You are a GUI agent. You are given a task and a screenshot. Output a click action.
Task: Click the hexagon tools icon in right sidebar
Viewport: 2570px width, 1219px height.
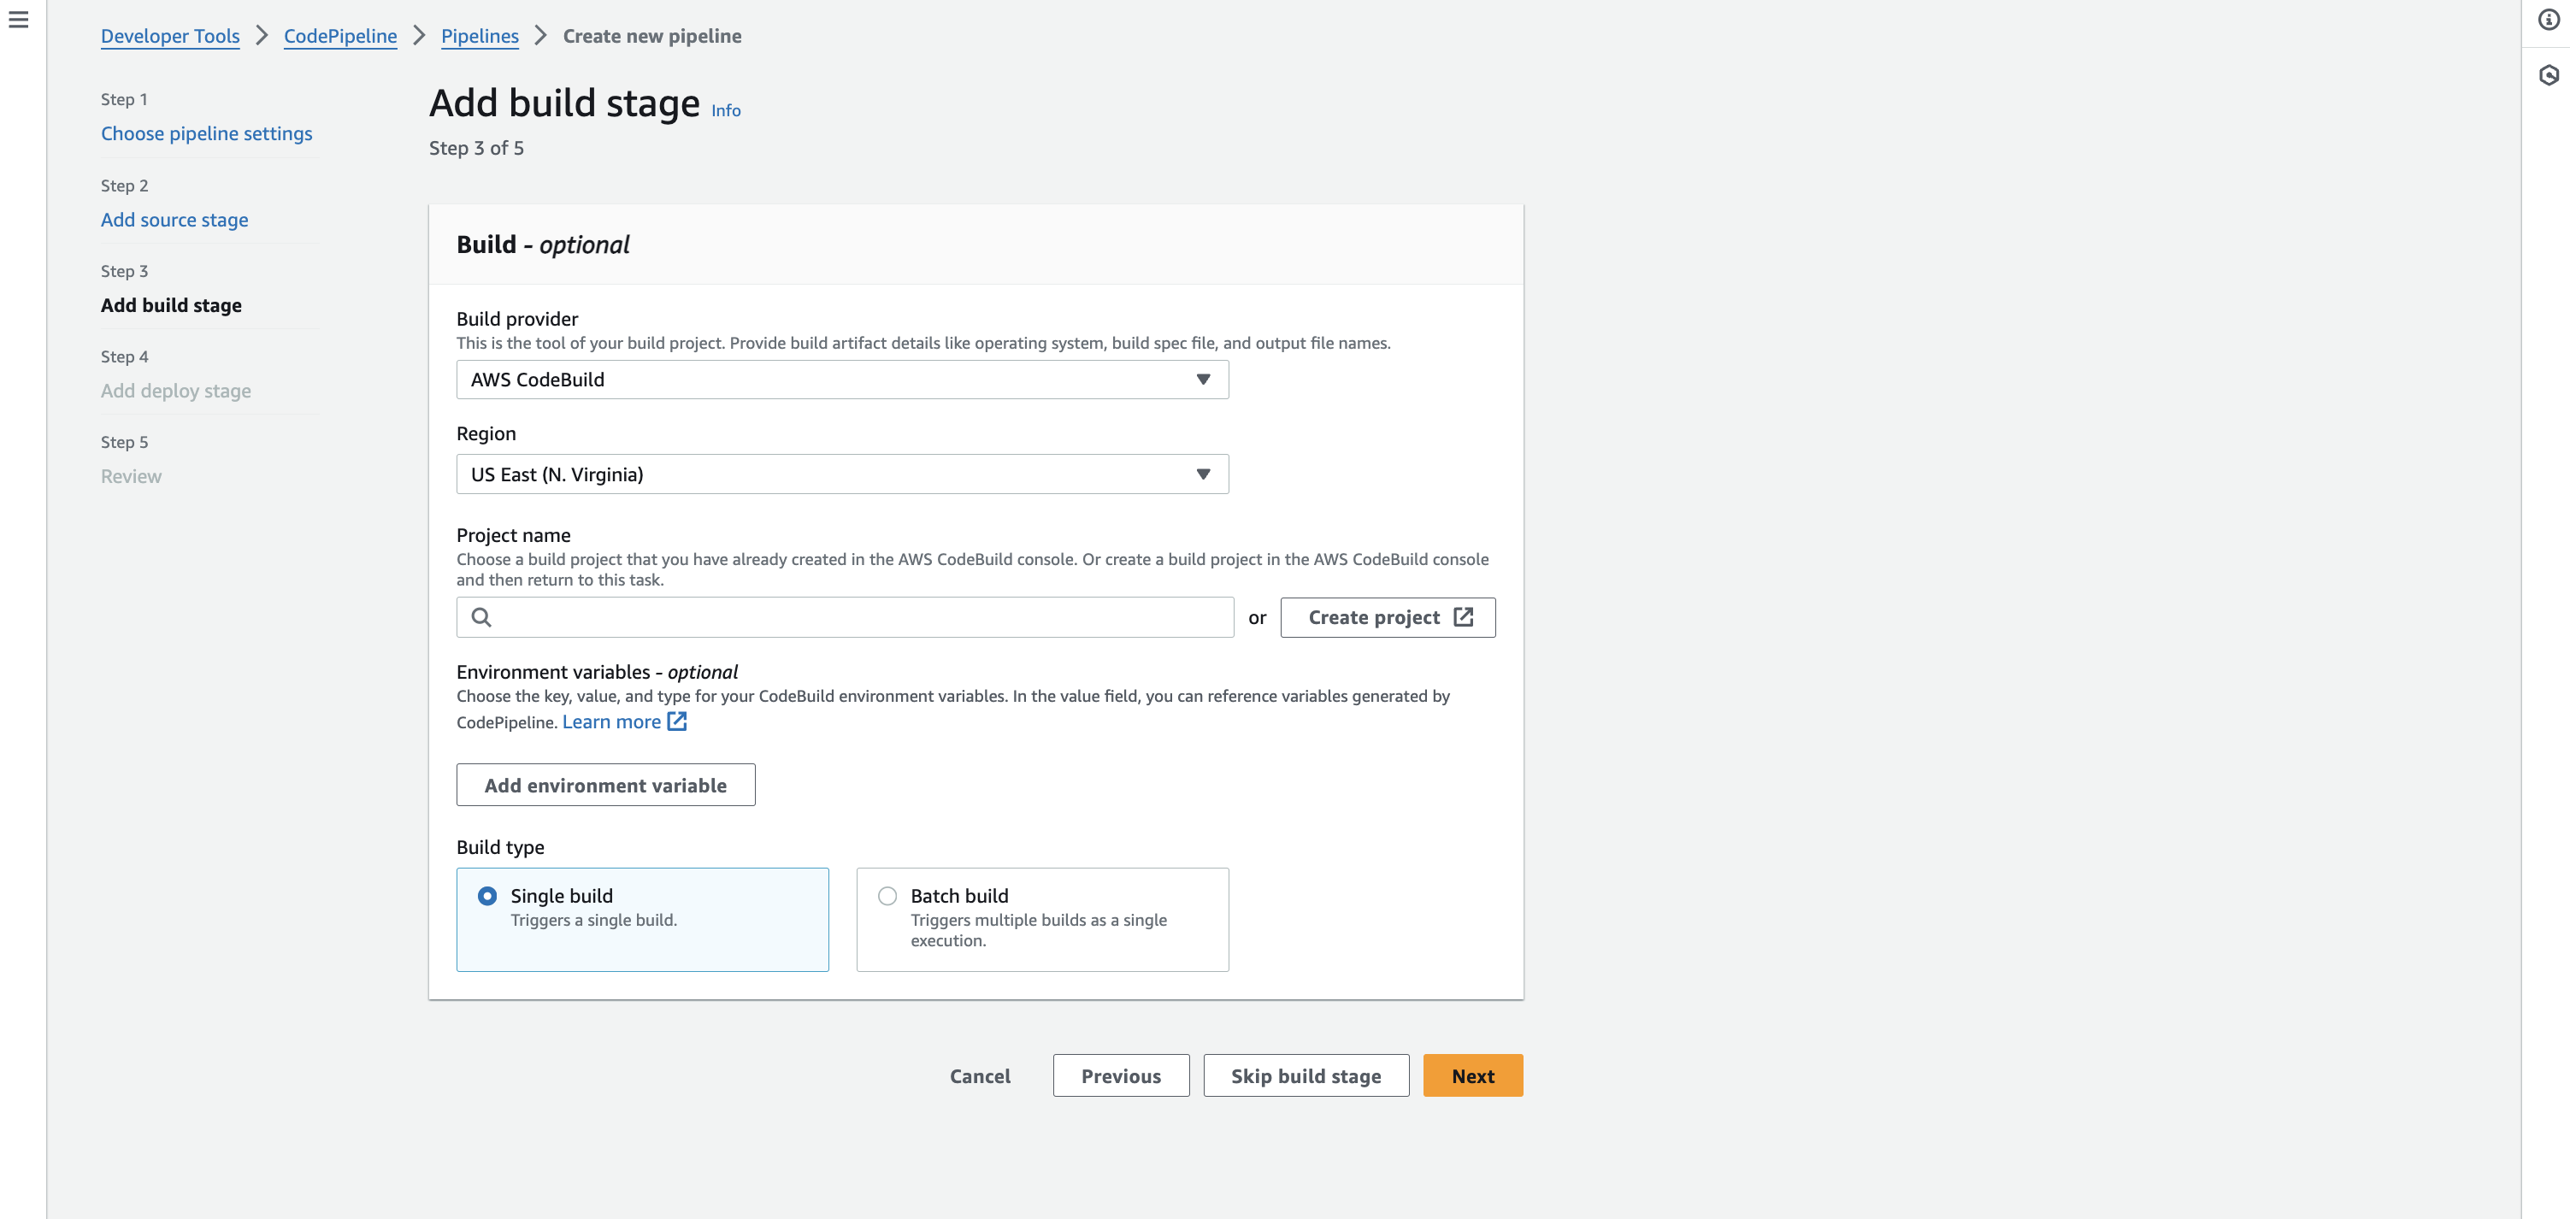click(2548, 76)
